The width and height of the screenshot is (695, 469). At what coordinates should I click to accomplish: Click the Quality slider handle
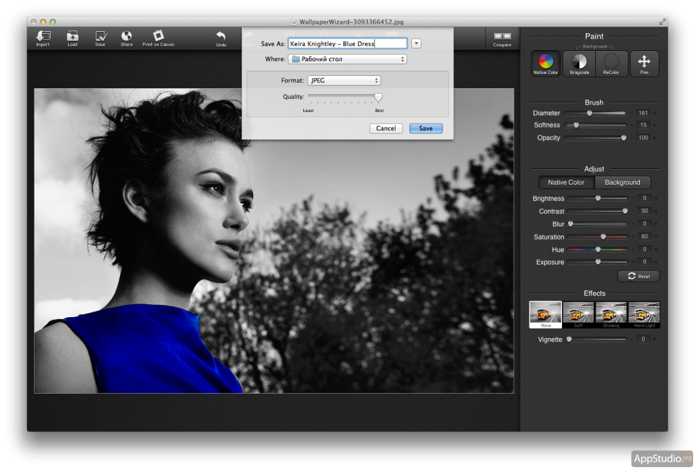[378, 97]
